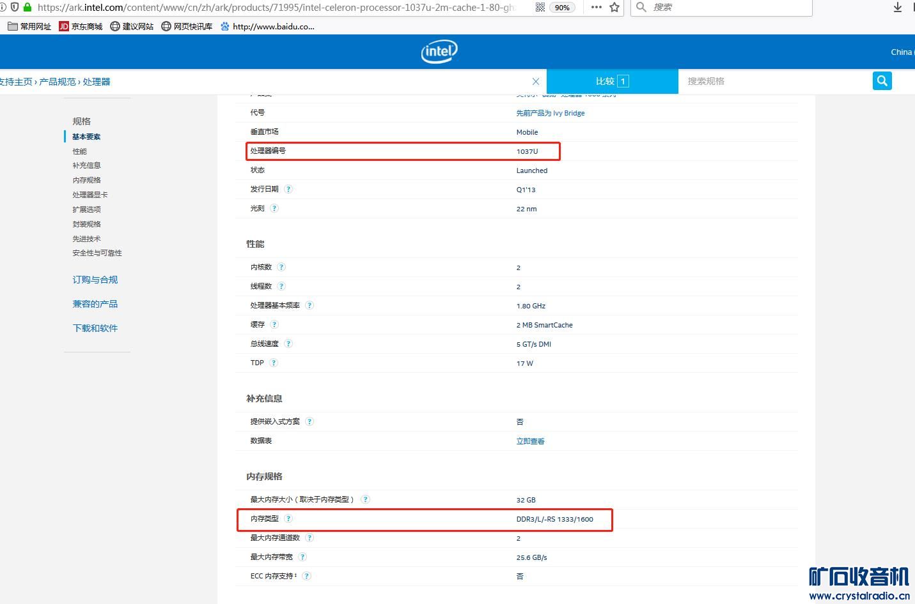This screenshot has height=604, width=915.
Task: Click the blue search magnifier button
Action: 882,81
